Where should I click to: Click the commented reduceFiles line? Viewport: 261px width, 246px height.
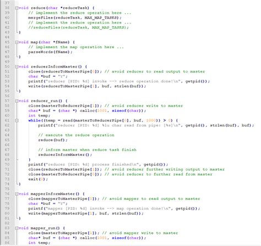(78, 27)
